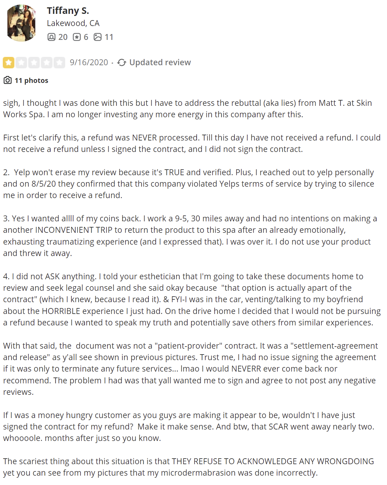Click the Tiffany S. name link

tap(68, 11)
